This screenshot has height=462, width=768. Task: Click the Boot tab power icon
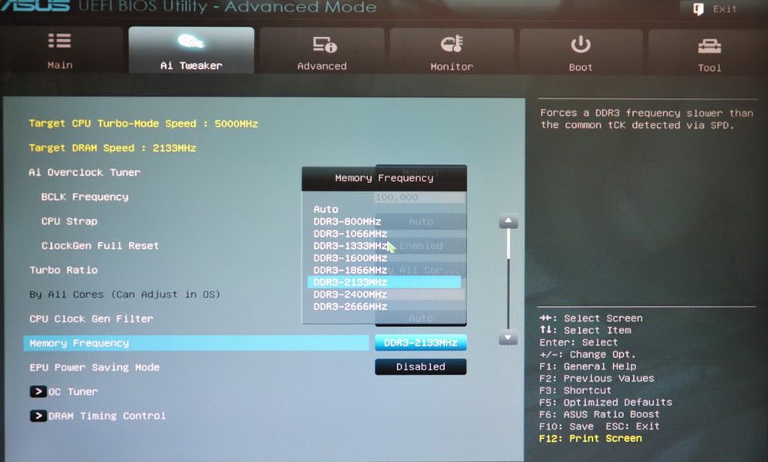coord(581,45)
